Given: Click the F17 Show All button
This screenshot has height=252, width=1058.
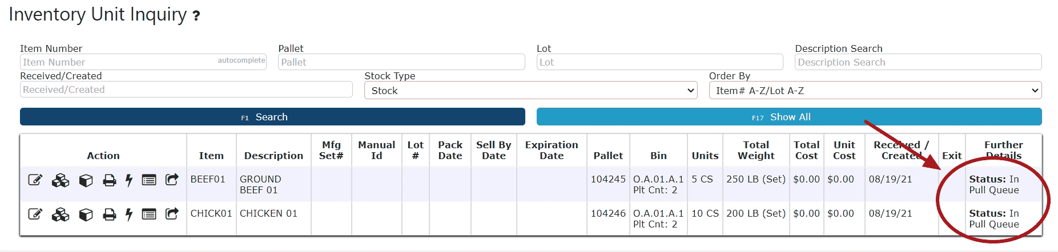Looking at the screenshot, I should (x=789, y=117).
